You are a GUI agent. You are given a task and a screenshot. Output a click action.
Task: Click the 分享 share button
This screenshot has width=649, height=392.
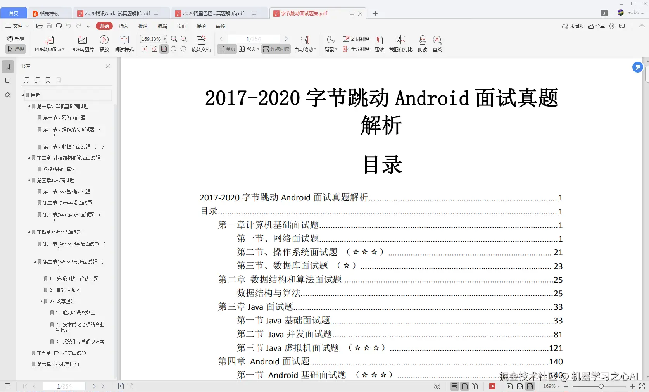(x=596, y=26)
